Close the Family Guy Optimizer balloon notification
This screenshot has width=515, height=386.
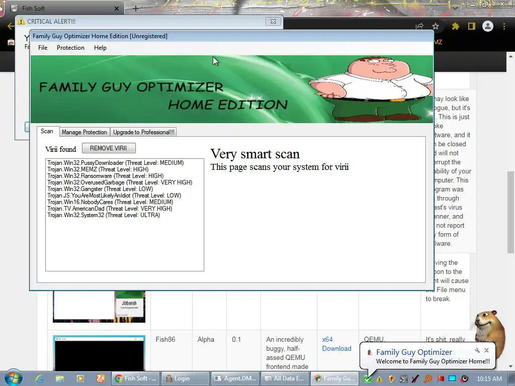(486, 350)
